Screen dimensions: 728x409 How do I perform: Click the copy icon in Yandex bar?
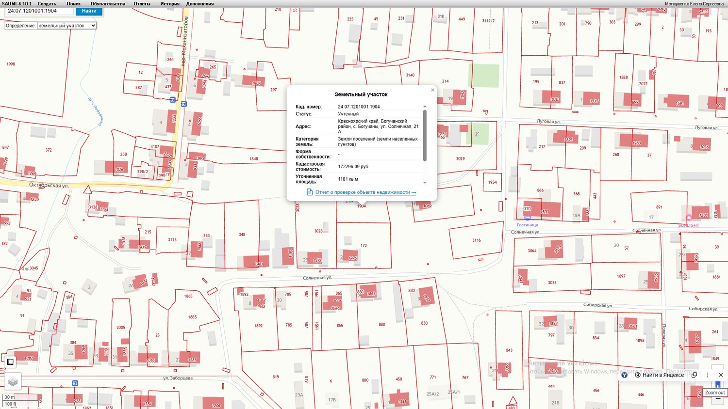(694, 375)
